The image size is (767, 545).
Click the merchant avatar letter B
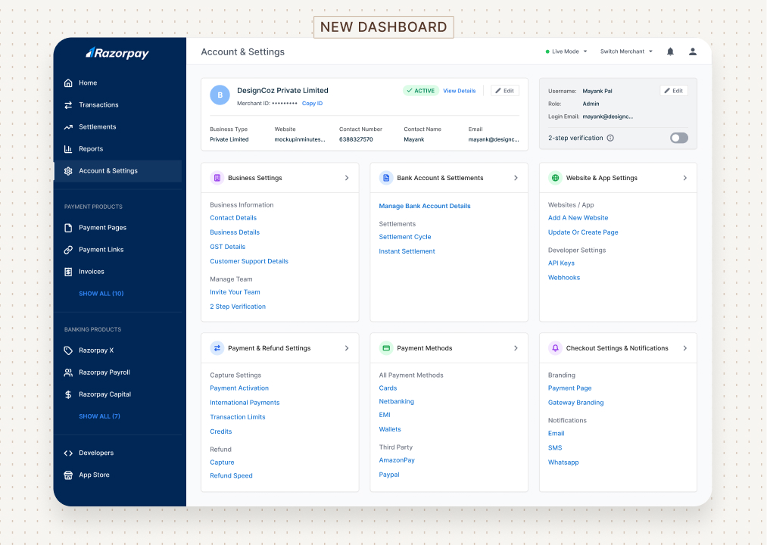click(220, 95)
